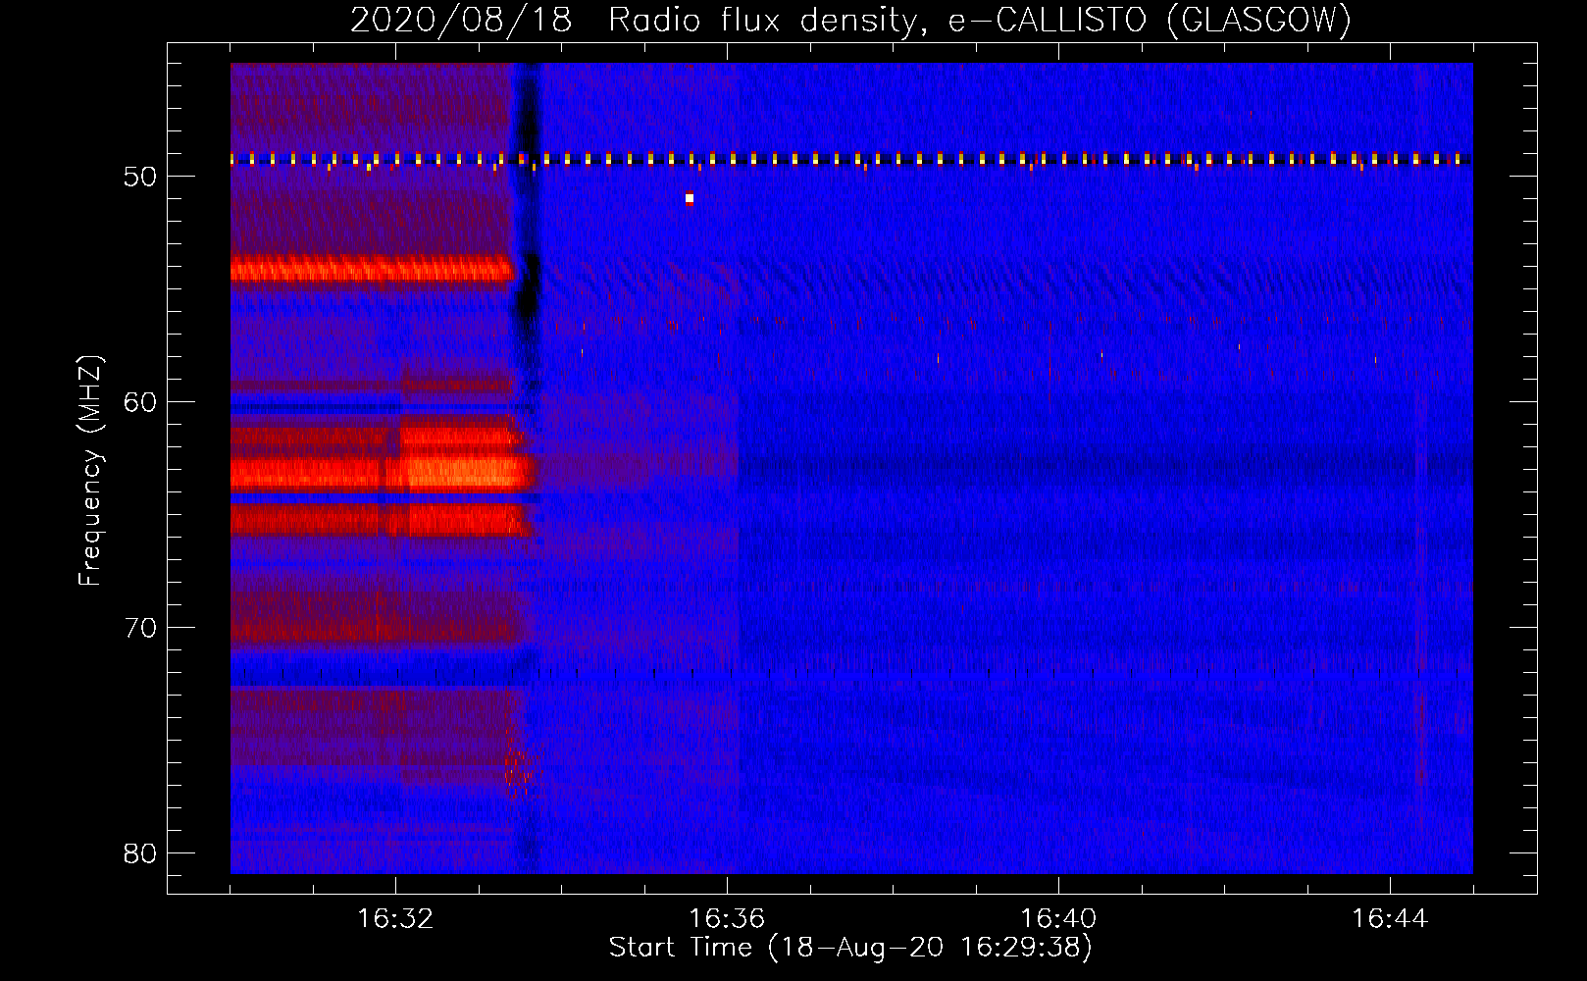1587x981 pixels.
Task: Click the plot title "2020/08/18 Radio flux density, e-CALLISTO (GLASGOW)"
Action: (x=850, y=21)
